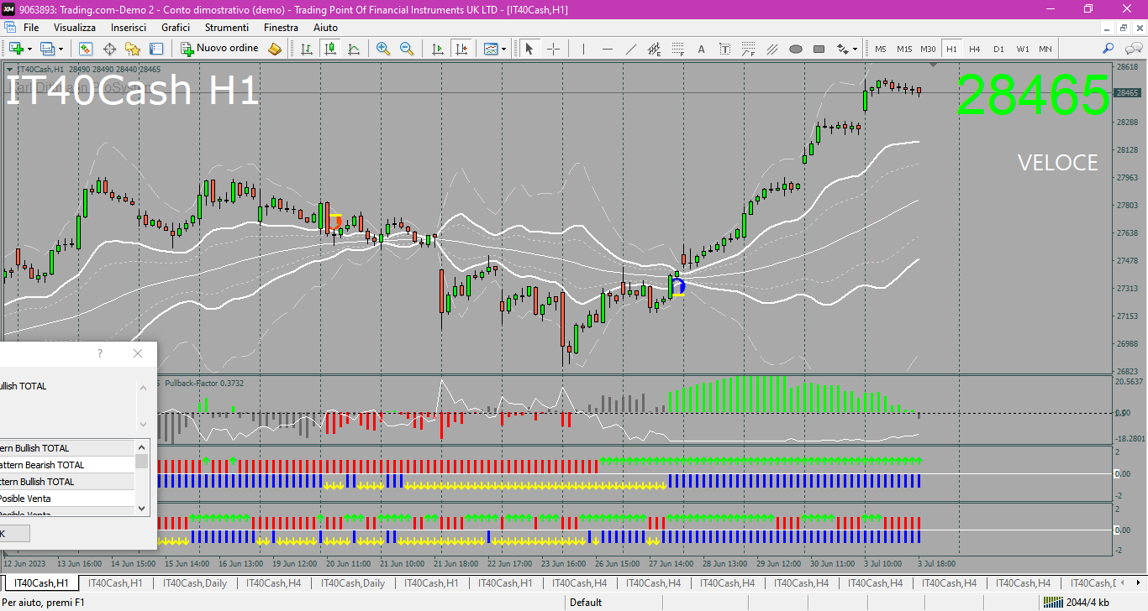Zoom in on the chart

click(383, 49)
